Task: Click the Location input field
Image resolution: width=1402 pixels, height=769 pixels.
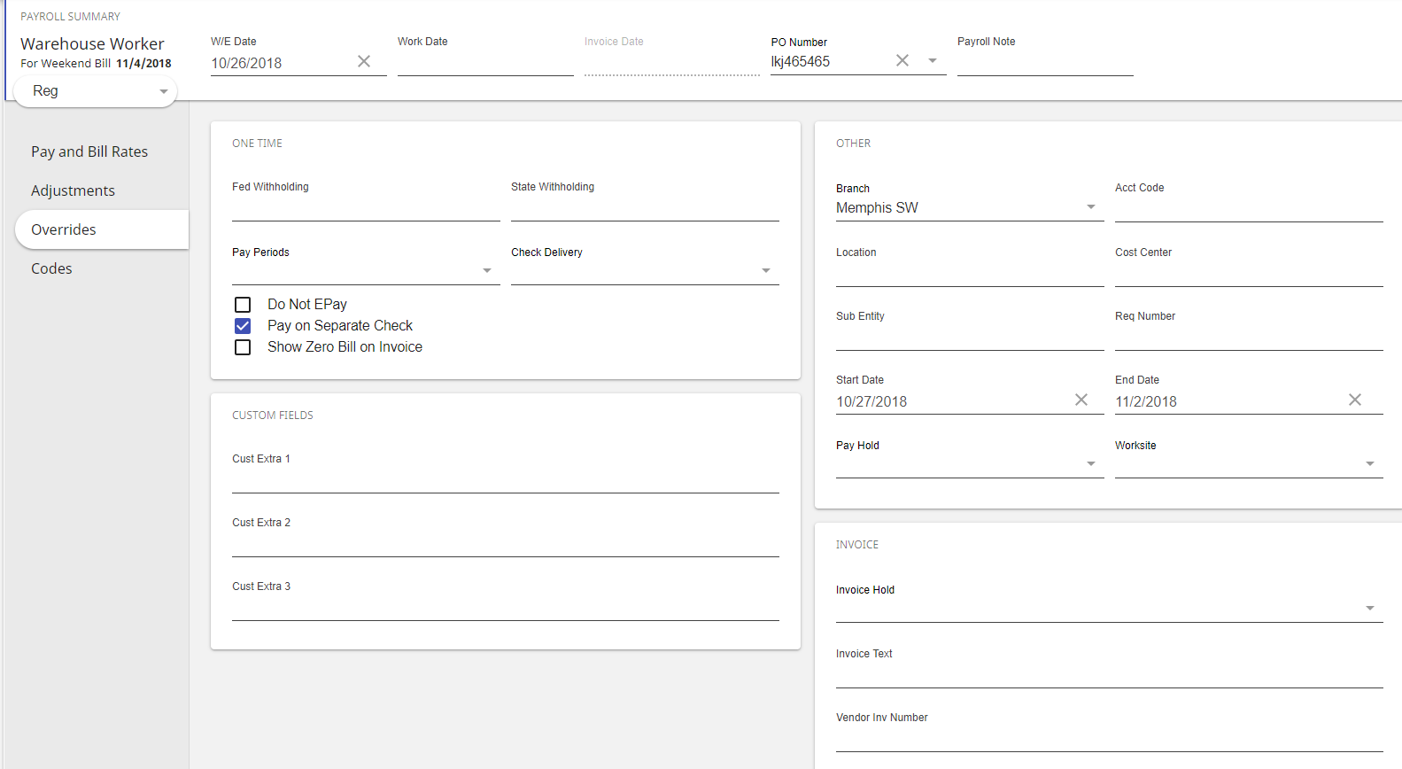Action: [x=970, y=273]
